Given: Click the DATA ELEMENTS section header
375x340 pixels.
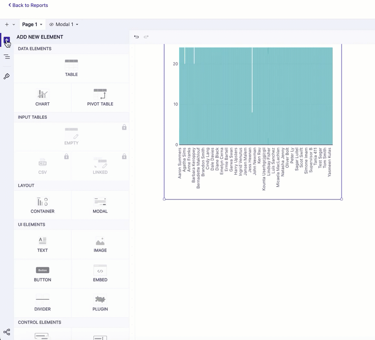Looking at the screenshot, I should click(x=35, y=49).
